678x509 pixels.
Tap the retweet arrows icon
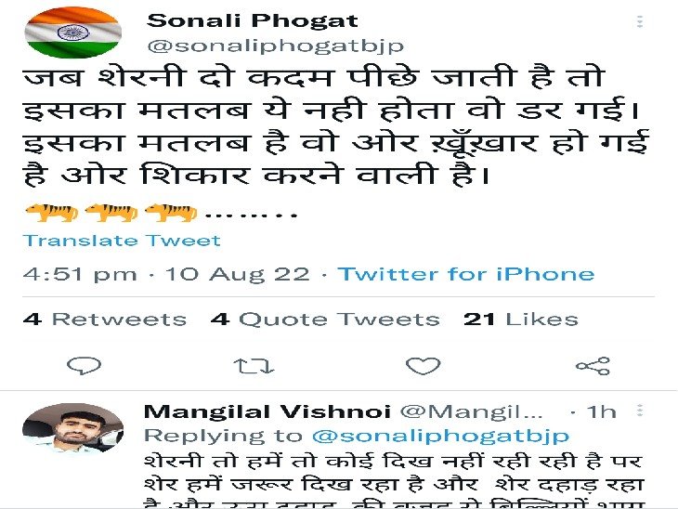(x=254, y=366)
